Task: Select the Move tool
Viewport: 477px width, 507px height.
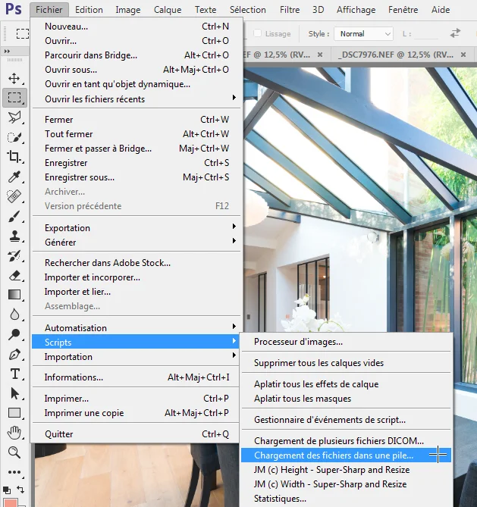Action: pos(14,78)
